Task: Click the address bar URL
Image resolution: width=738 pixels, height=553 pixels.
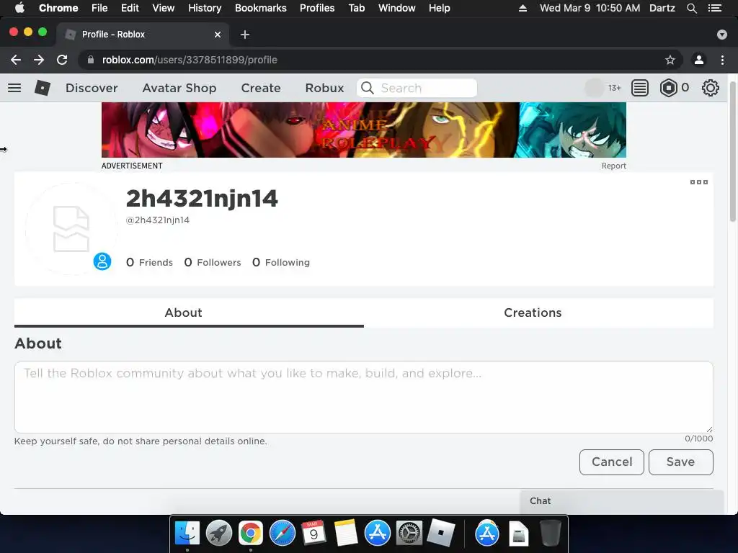Action: 190,60
